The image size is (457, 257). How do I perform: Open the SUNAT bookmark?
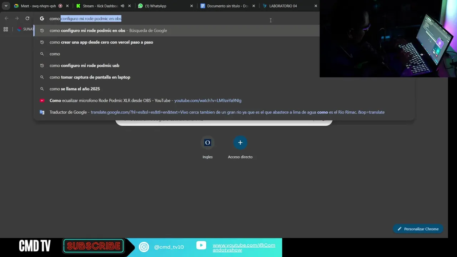[25, 29]
